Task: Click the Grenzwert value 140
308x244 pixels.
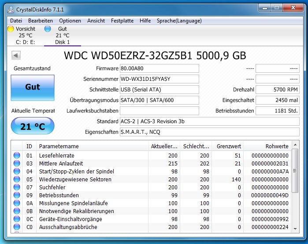Action: click(236, 179)
